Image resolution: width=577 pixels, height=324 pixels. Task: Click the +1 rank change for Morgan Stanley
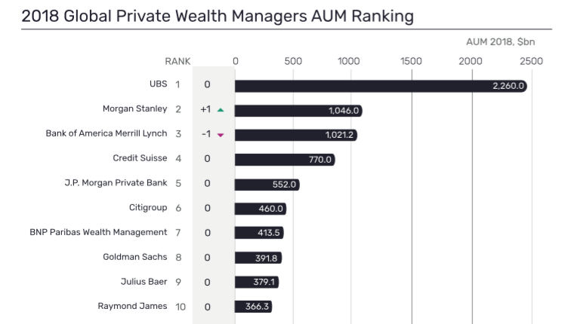205,109
